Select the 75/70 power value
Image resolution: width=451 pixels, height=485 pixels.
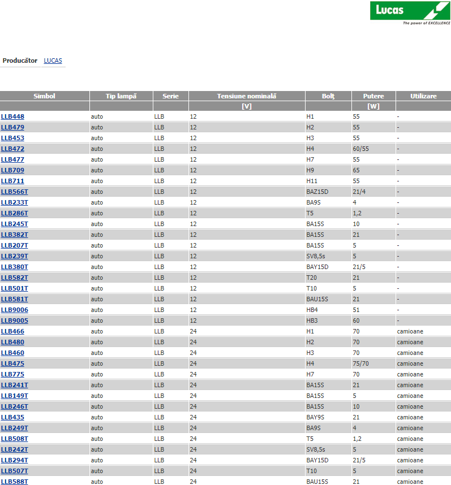(360, 363)
